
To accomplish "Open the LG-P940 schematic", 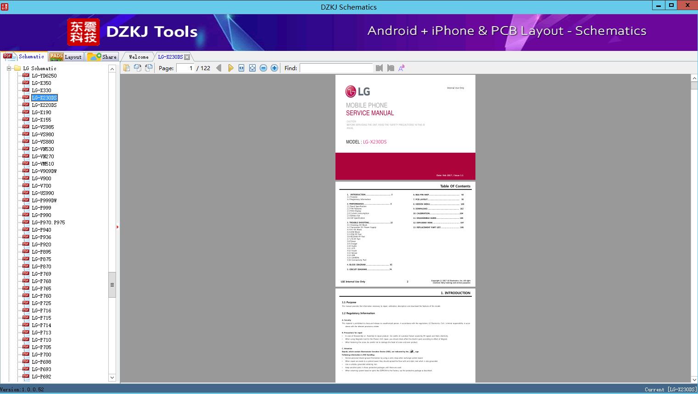I will coord(41,230).
